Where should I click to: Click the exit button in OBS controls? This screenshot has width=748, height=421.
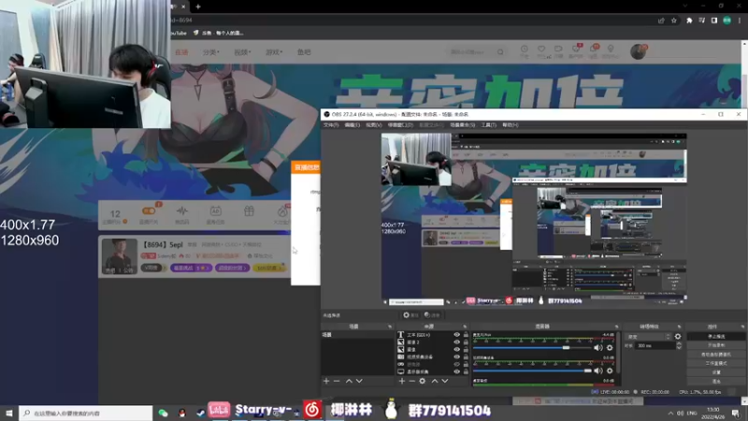coord(716,382)
